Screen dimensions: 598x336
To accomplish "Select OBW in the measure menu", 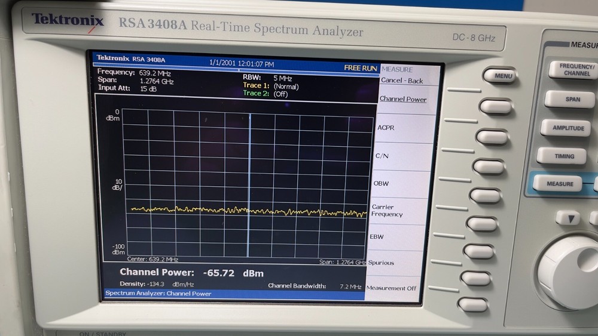I will click(x=380, y=183).
